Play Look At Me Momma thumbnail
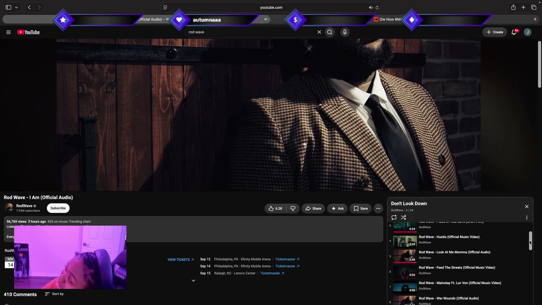The width and height of the screenshot is (542, 305). (x=405, y=256)
